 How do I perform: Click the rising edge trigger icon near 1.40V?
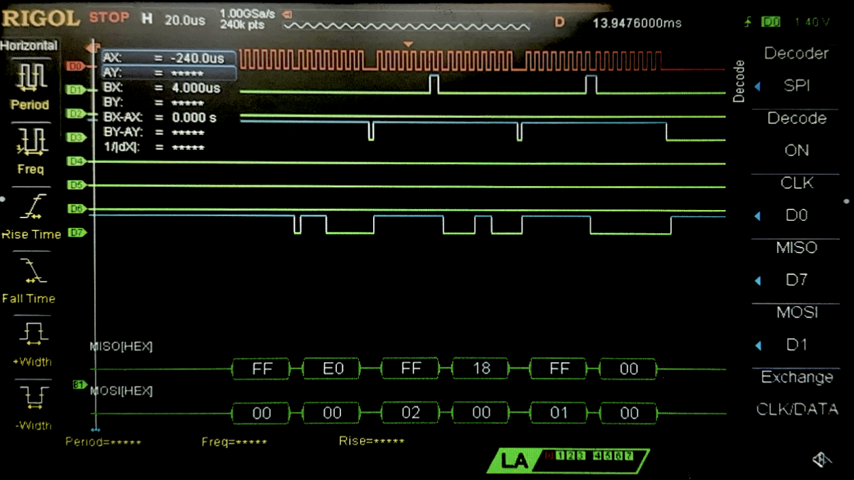point(746,21)
